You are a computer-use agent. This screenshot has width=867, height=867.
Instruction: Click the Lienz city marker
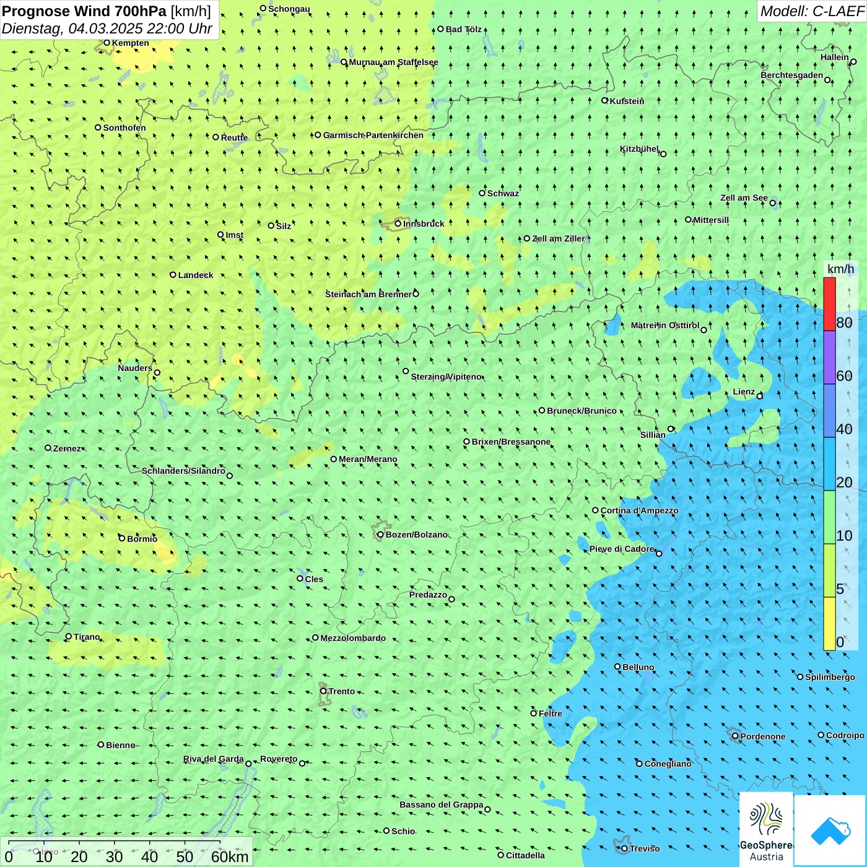[x=760, y=396]
